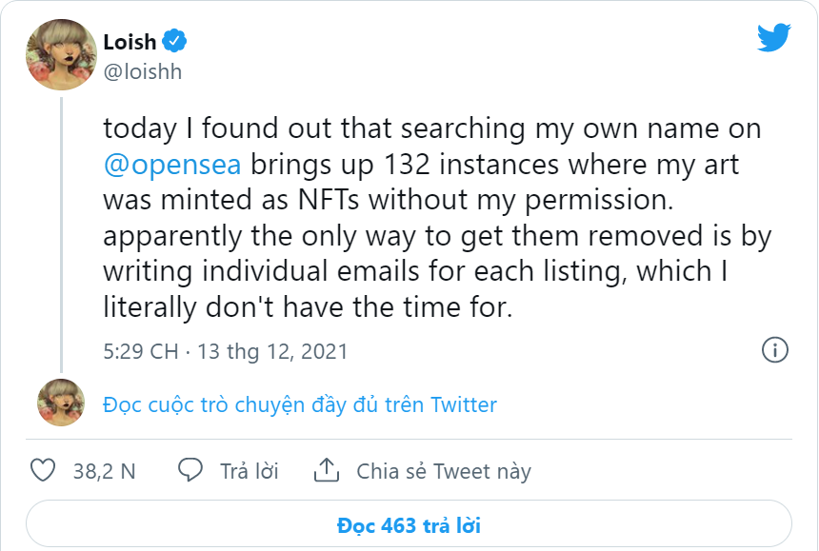The width and height of the screenshot is (819, 551).
Task: Click the tweet timestamp 5:29 CH
Action: 141,351
